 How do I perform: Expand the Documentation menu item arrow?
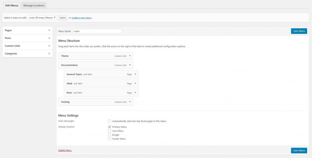pyautogui.click(x=130, y=65)
